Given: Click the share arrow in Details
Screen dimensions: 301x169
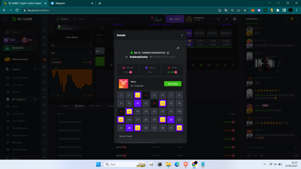Looking at the screenshot, I should (x=178, y=48).
